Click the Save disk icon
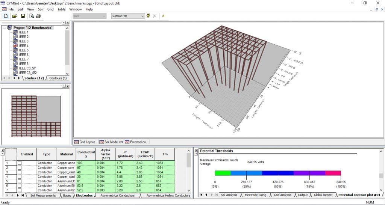Image resolution: width=385 pixels, height=205 pixels. click(x=23, y=16)
